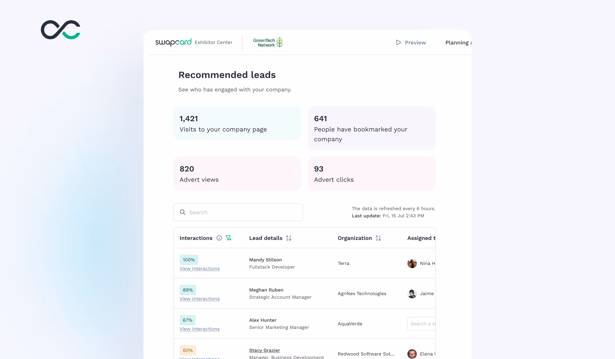Click the 100% interaction score badge
The image size is (615, 359).
point(189,260)
